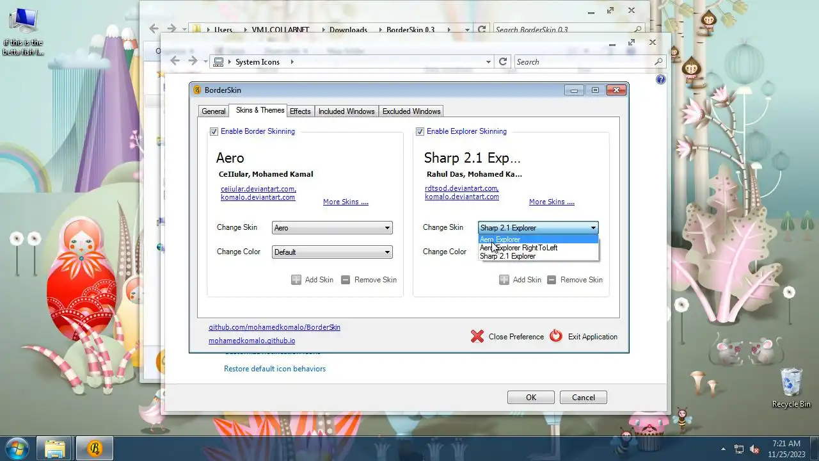Click Forward arrow in System Icons window

coord(193,61)
